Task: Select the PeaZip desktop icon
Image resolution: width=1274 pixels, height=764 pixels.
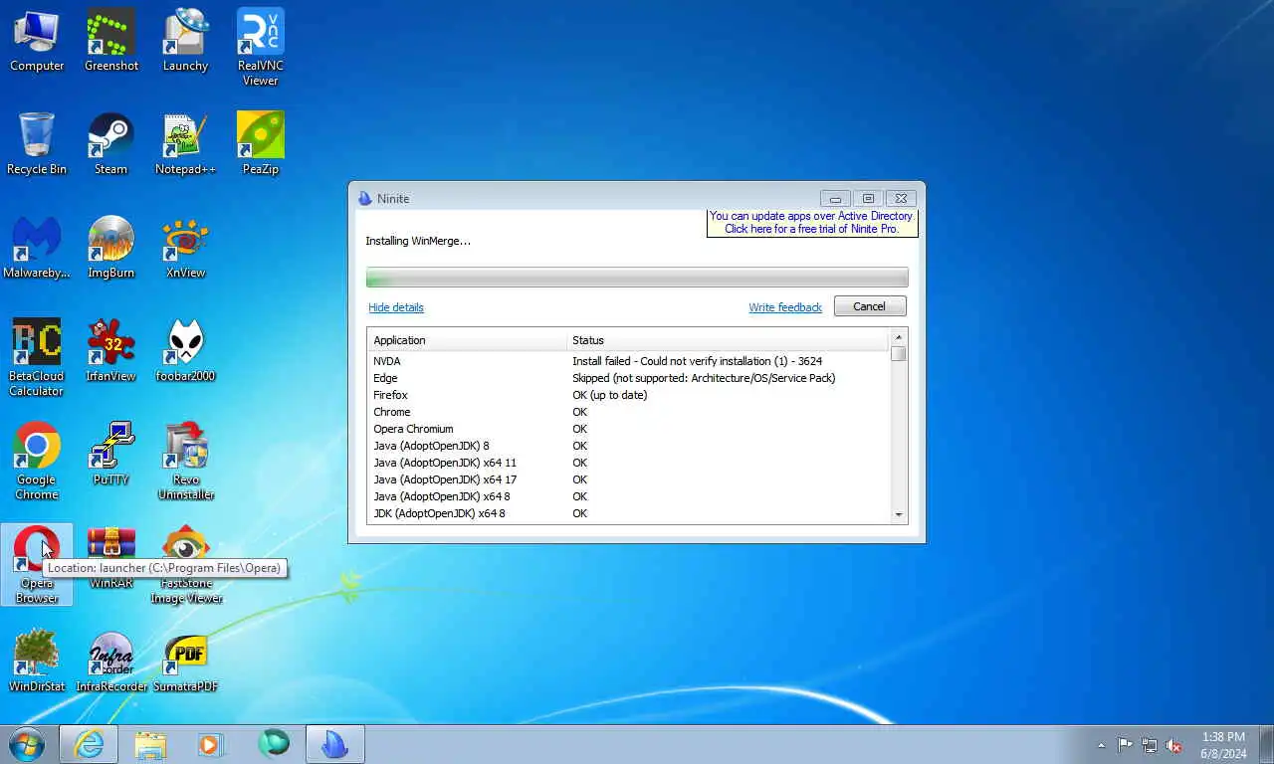Action: pos(261,143)
